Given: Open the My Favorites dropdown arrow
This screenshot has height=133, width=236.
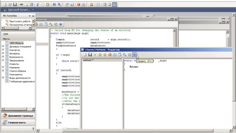Looking at the screenshot, I should (29, 16).
